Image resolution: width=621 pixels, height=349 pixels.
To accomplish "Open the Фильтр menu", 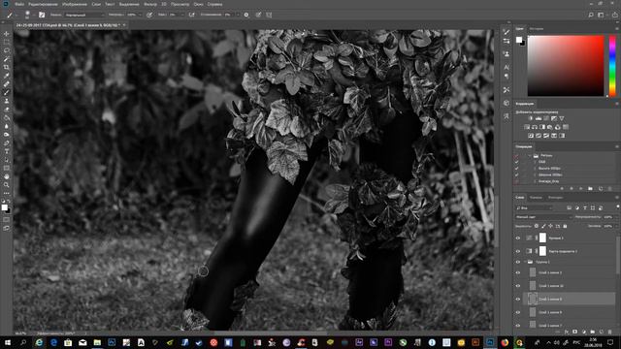I will click(x=150, y=4).
